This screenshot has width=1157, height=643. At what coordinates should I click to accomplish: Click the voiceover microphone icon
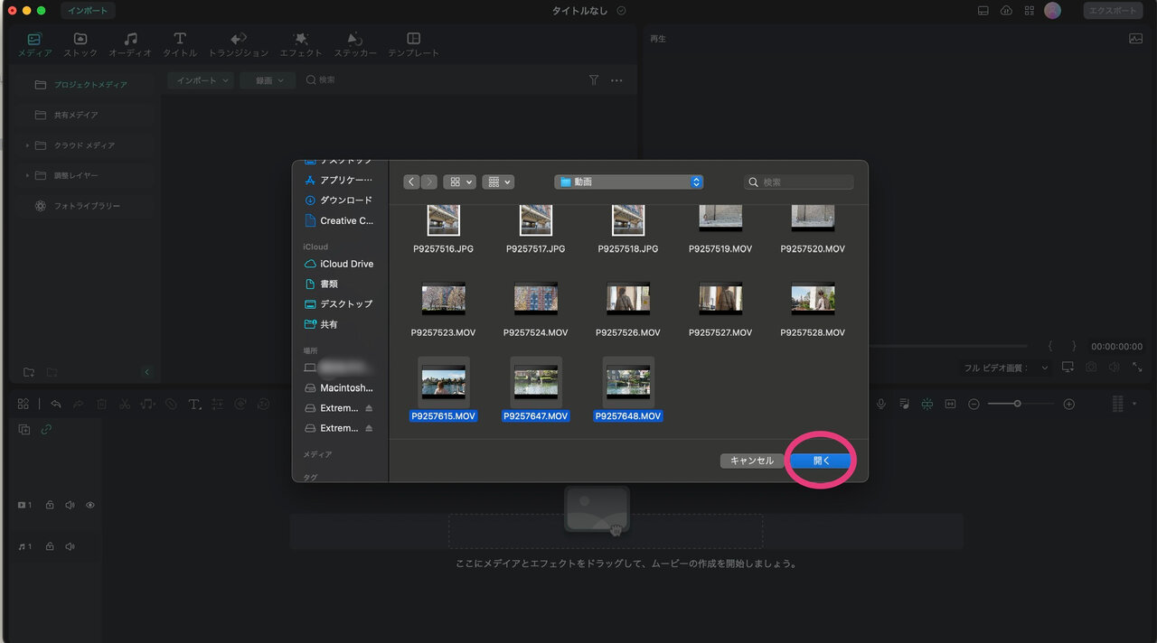tap(880, 405)
